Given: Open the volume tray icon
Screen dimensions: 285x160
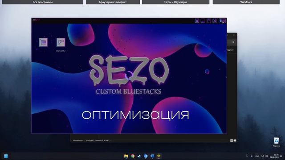Looking at the screenshot, I should click(266, 156).
